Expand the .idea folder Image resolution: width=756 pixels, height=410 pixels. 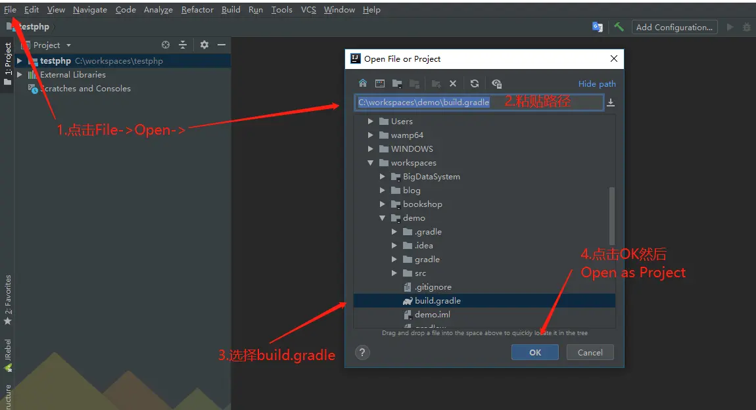pos(394,246)
